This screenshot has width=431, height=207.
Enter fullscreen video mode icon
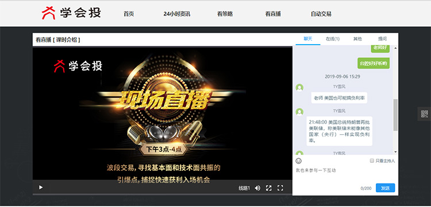tap(280, 188)
